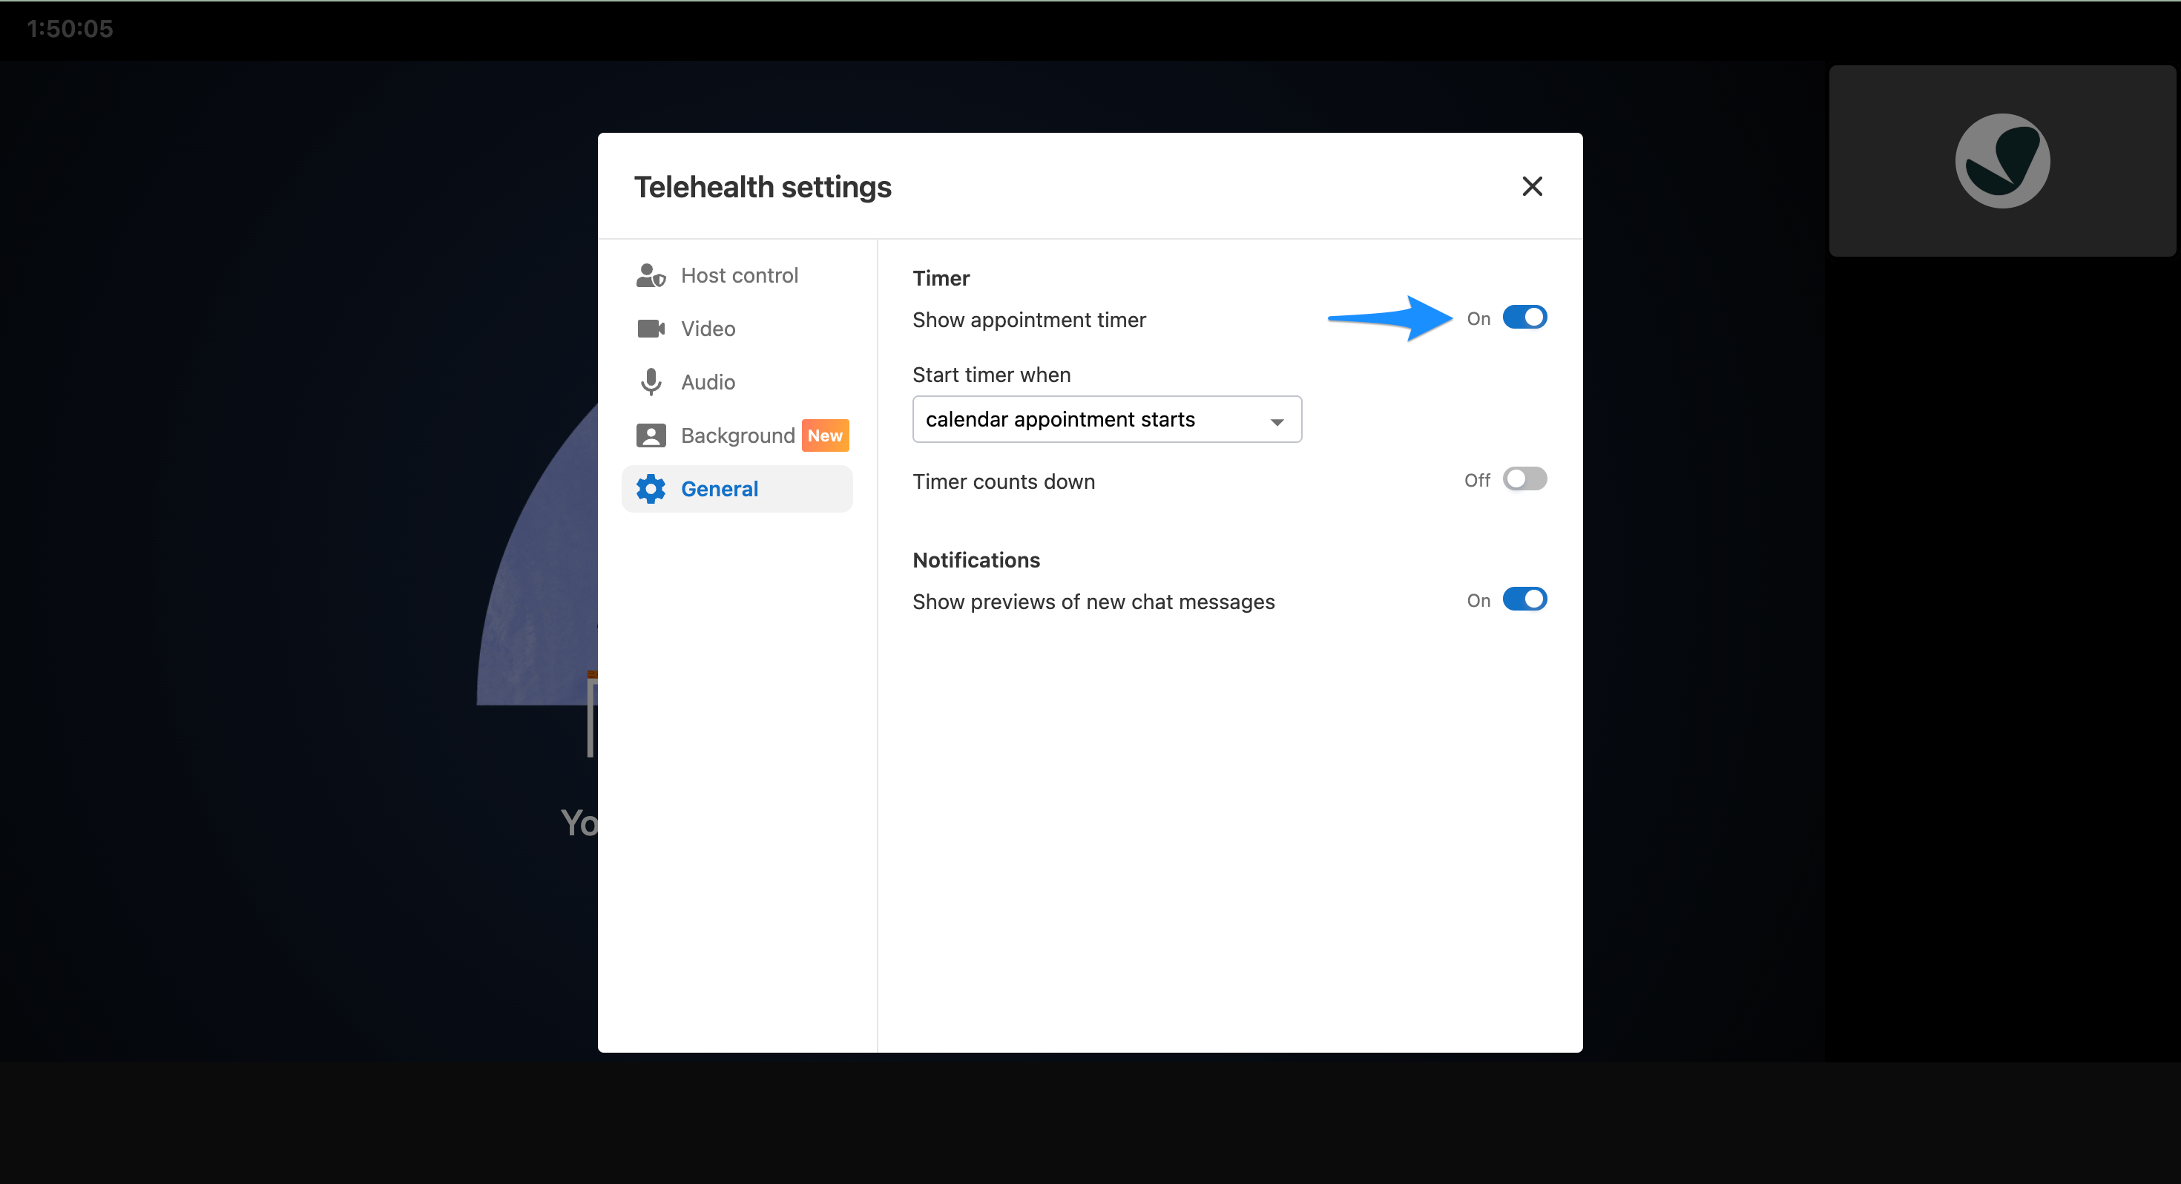Click the 1:50:05 appointment timer
Image resolution: width=2181 pixels, height=1184 pixels.
pyautogui.click(x=70, y=29)
